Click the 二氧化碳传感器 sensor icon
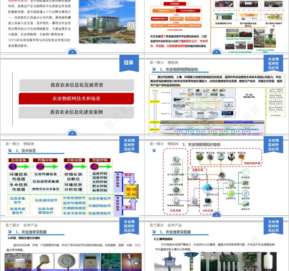 point(176,179)
